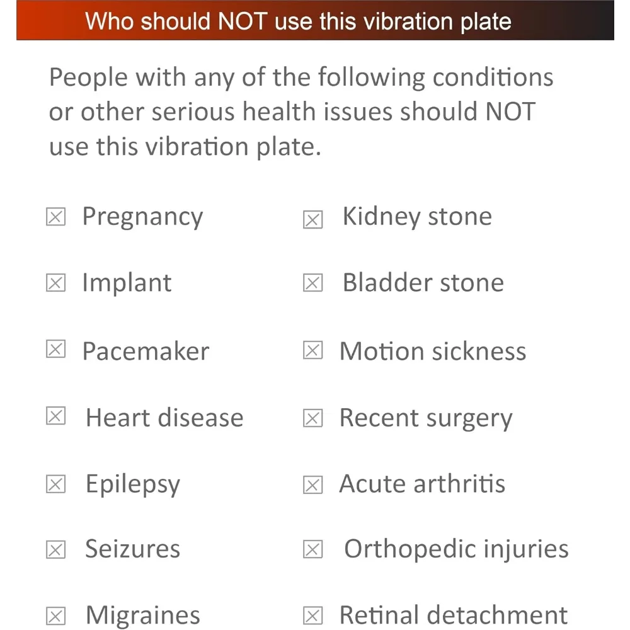Check the Motion sickness box

[313, 350]
